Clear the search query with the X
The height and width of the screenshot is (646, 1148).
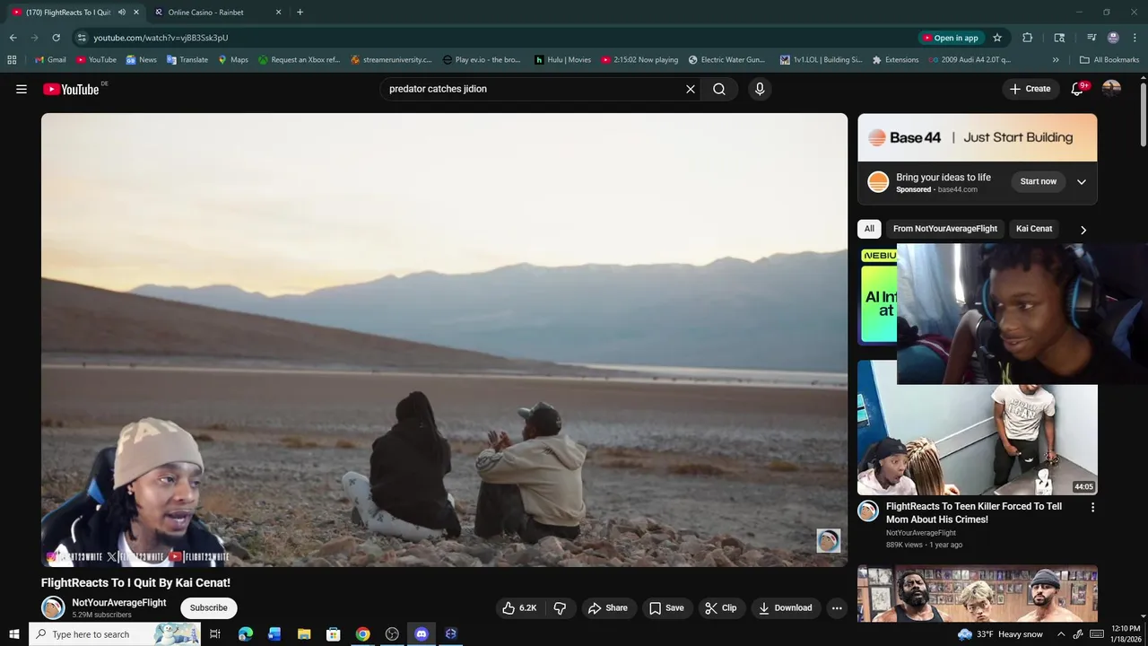[691, 89]
